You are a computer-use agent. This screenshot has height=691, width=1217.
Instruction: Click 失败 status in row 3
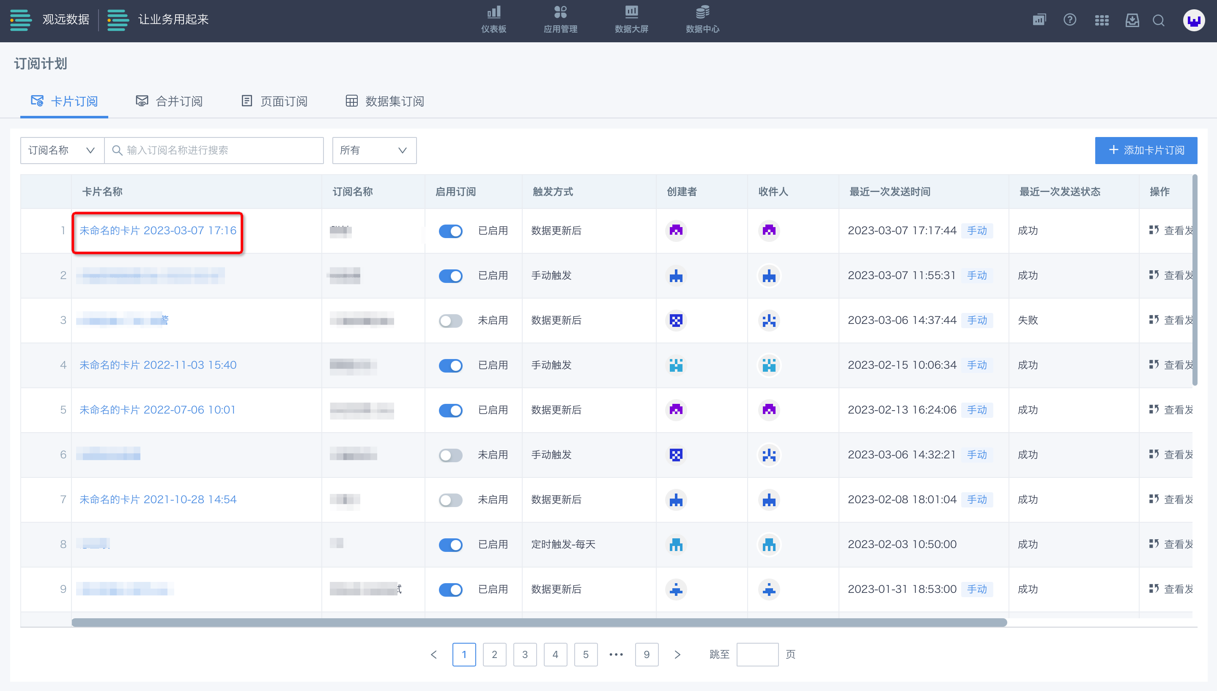1028,321
